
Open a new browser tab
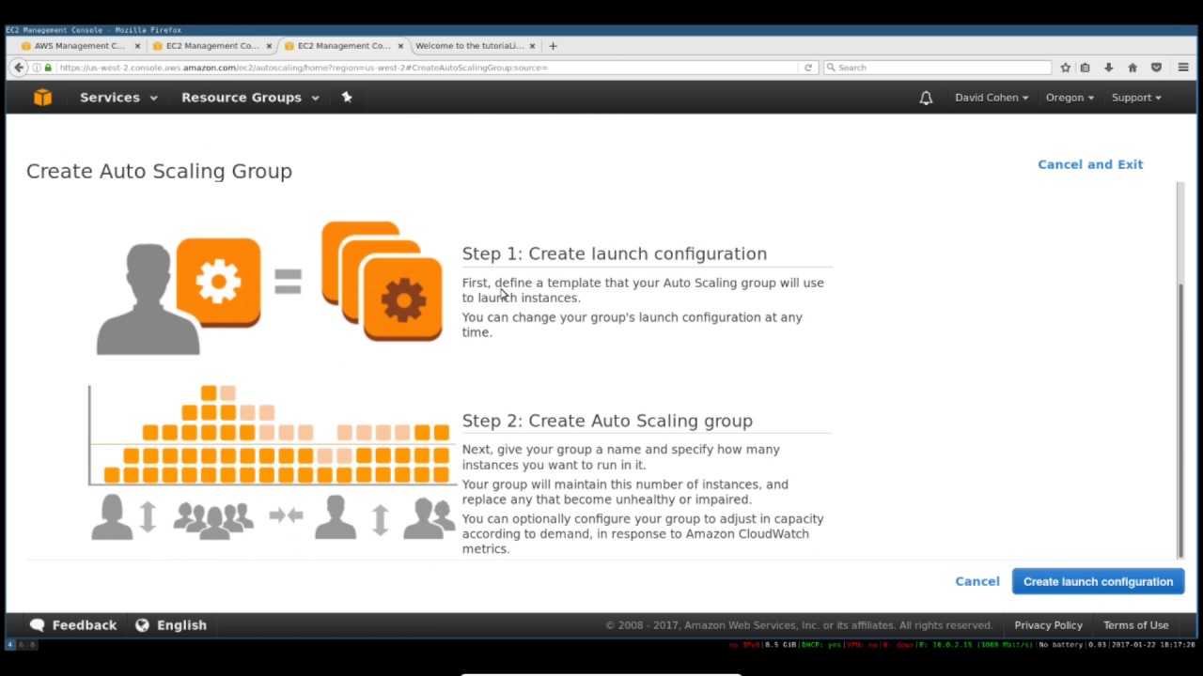(x=553, y=45)
